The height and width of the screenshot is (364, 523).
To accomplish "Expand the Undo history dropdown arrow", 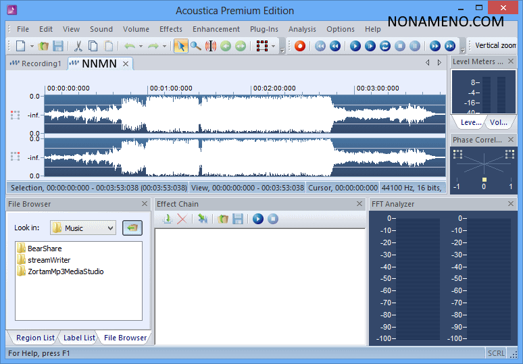I will (141, 46).
